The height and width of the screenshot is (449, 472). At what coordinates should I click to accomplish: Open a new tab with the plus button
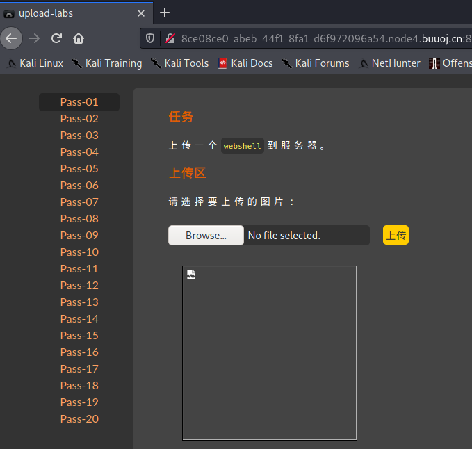tap(165, 13)
